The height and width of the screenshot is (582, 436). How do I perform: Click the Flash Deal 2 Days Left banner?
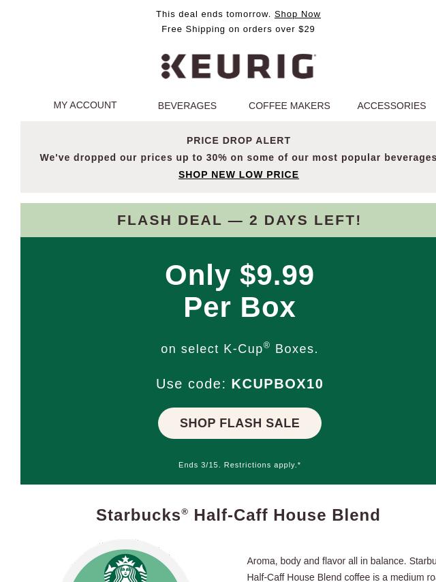coord(238,220)
